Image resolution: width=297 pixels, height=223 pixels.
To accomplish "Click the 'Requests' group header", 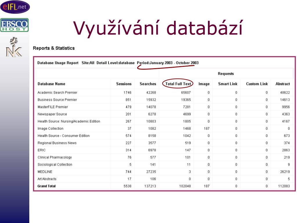I will tap(226, 73).
